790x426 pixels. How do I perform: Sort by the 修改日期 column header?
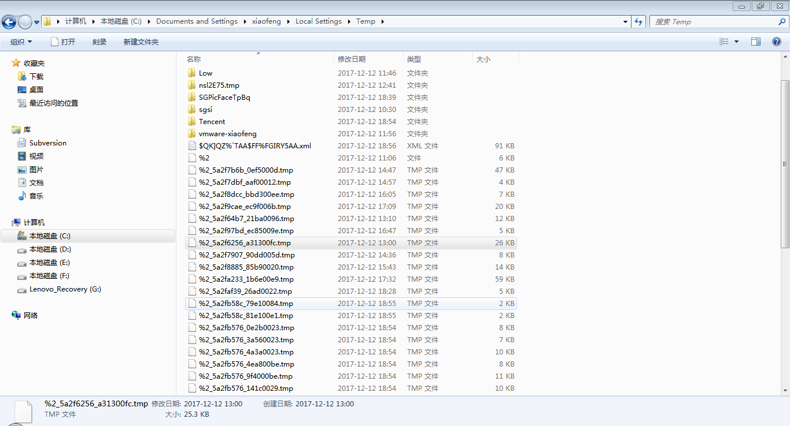tap(352, 59)
